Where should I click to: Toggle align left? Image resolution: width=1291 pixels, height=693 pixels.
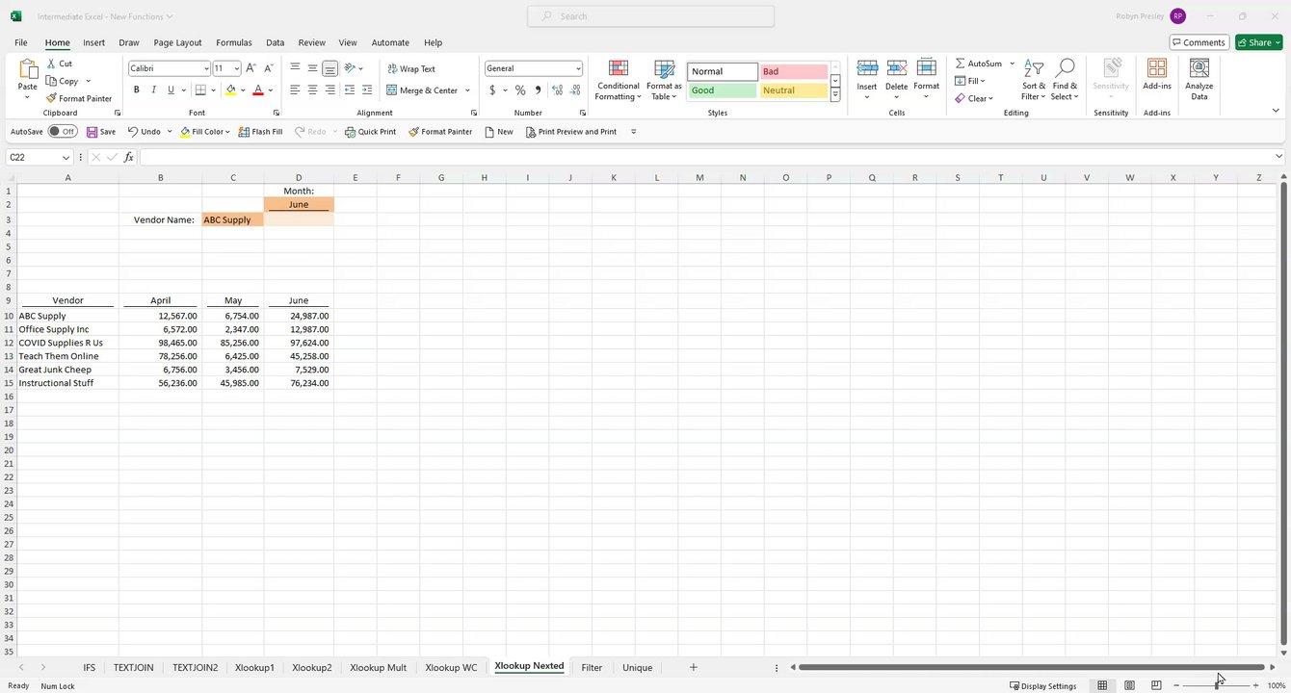point(295,90)
